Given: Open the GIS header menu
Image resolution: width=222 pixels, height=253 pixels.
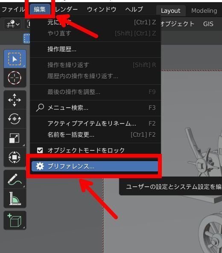Looking at the screenshot, I should (x=208, y=24).
